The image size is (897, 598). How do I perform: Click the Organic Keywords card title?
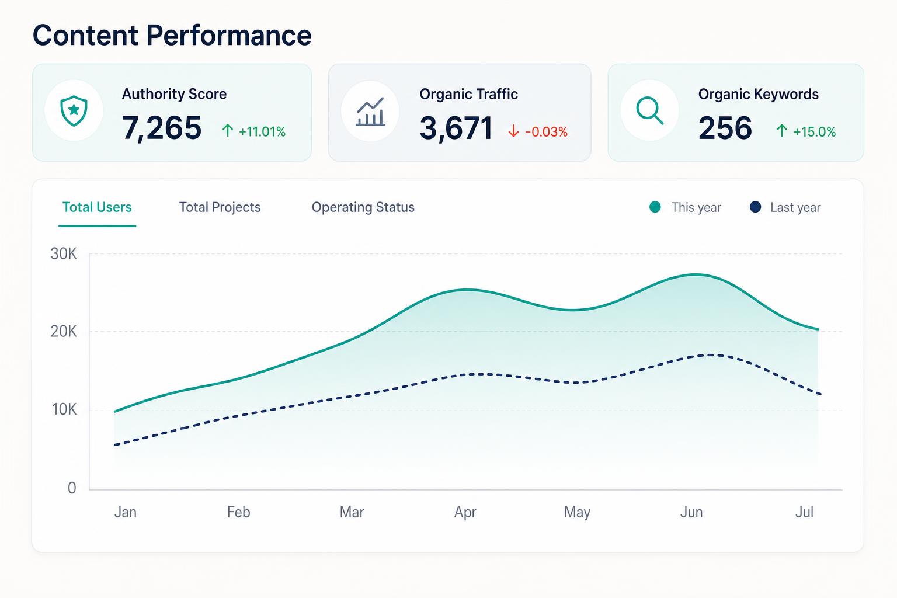tap(758, 94)
